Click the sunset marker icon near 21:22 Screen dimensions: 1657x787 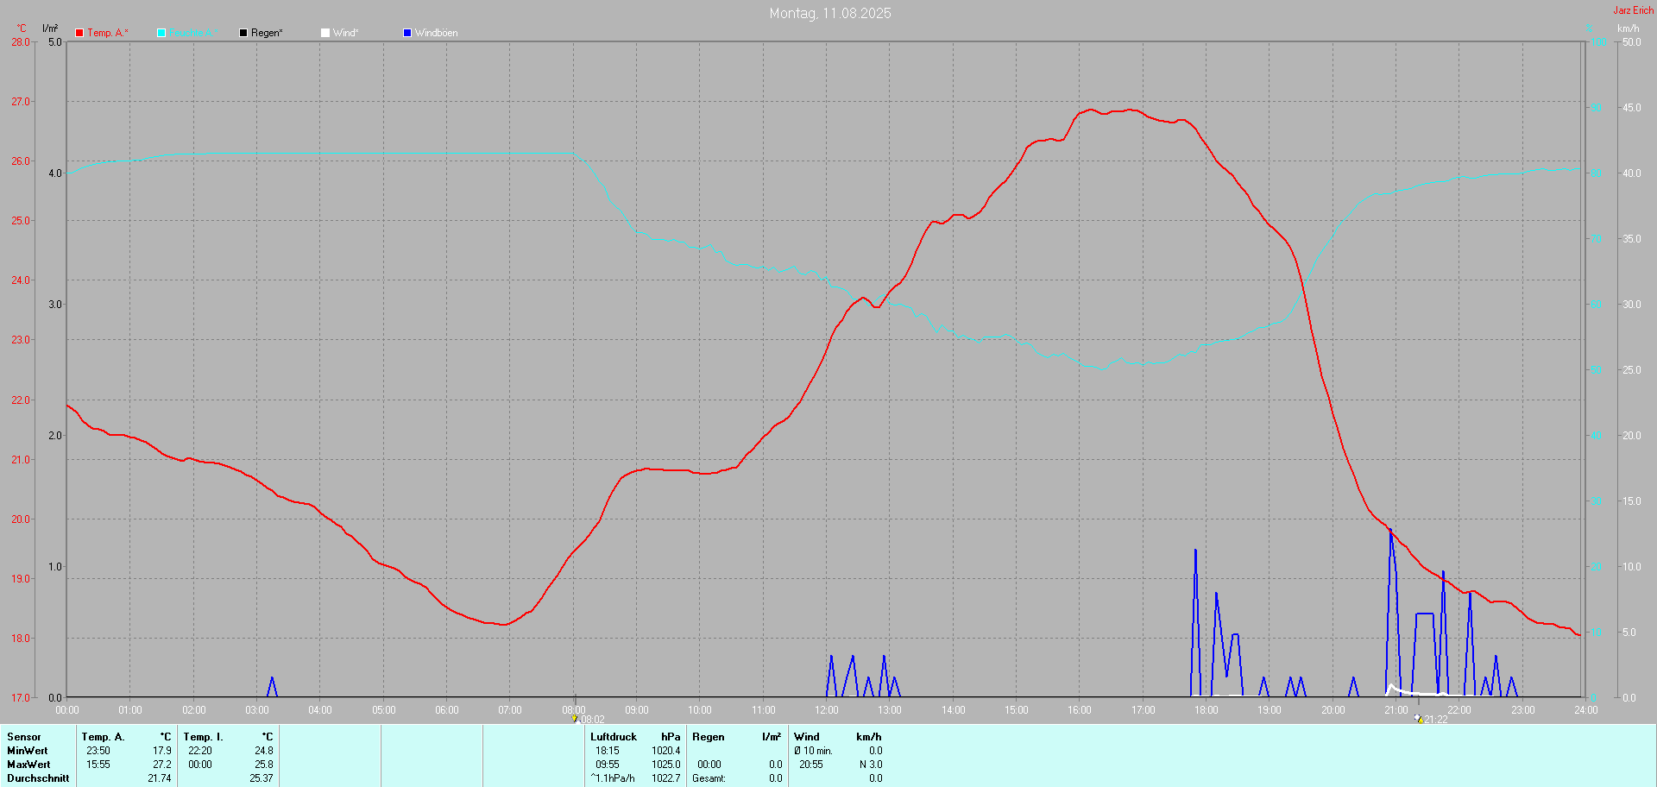(x=1419, y=718)
